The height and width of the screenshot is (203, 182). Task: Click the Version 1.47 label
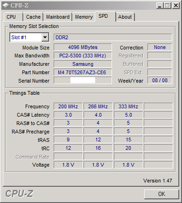158,181
